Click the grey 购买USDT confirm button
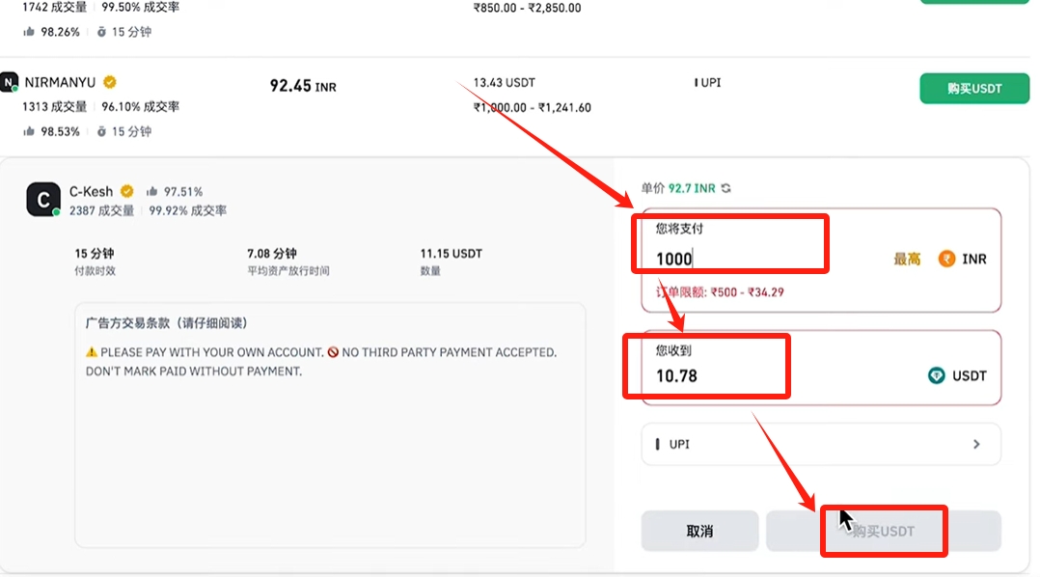The image size is (1040, 577). pyautogui.click(x=884, y=532)
